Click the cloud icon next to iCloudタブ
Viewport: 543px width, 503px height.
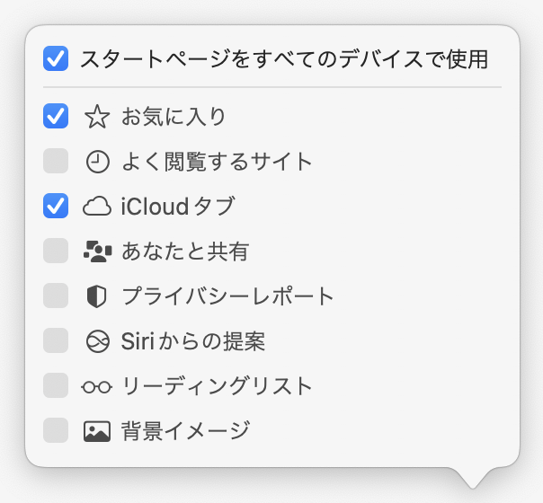click(x=96, y=207)
